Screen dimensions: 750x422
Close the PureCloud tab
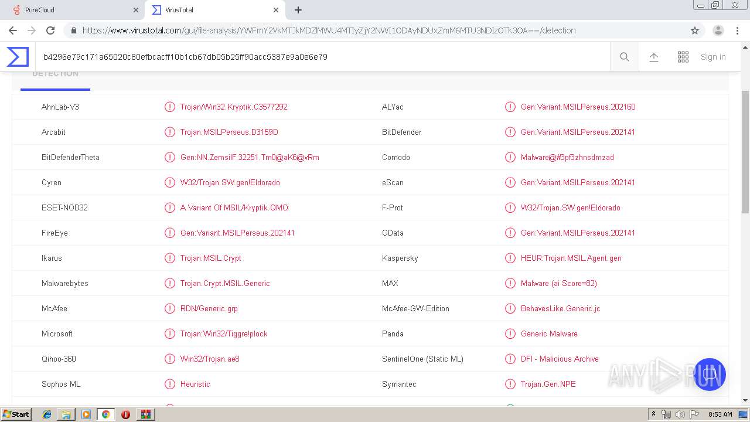(x=136, y=10)
